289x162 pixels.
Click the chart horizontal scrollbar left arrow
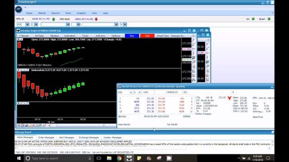(49, 126)
